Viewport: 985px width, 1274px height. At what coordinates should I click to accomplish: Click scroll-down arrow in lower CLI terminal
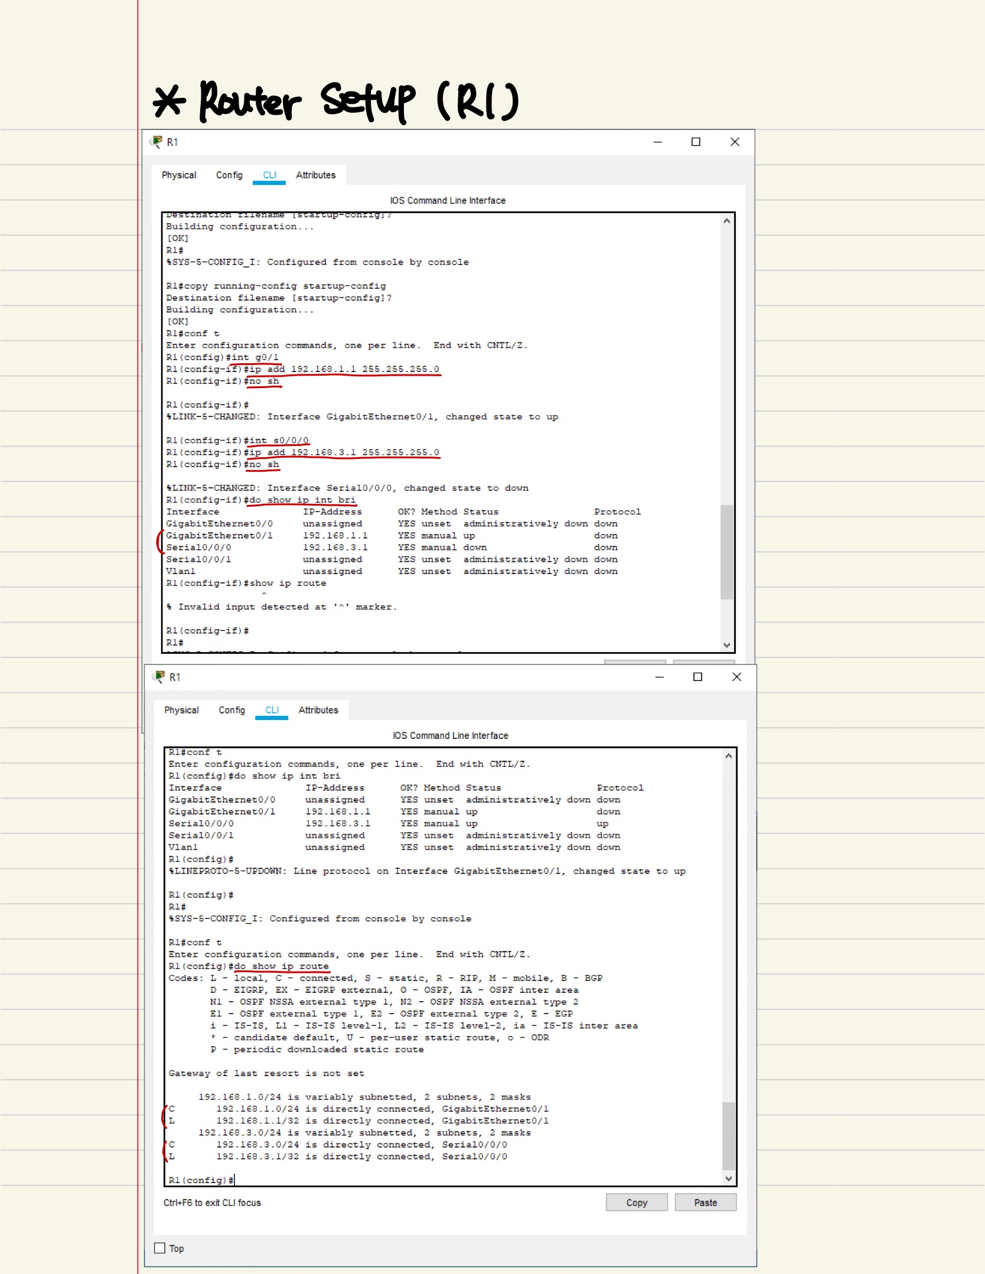tap(729, 1178)
